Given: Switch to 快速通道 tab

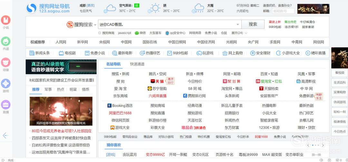Looking at the screenshot, I should coord(137,64).
